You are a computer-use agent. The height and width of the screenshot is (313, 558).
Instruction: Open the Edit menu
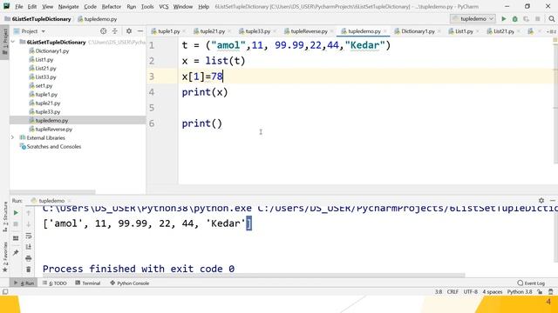tap(32, 6)
